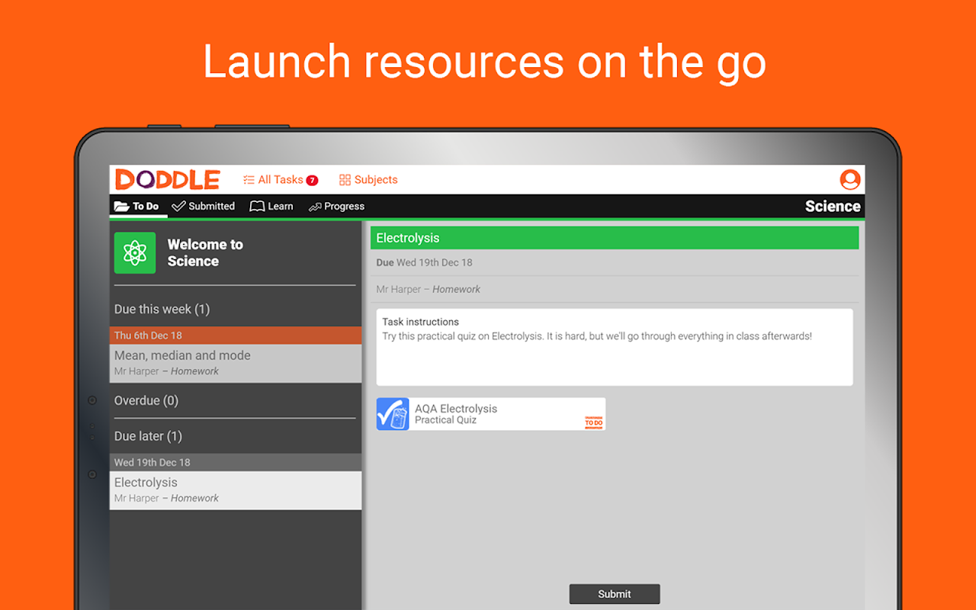976x610 pixels.
Task: Collapse the Due later (1) section
Action: tap(236, 436)
